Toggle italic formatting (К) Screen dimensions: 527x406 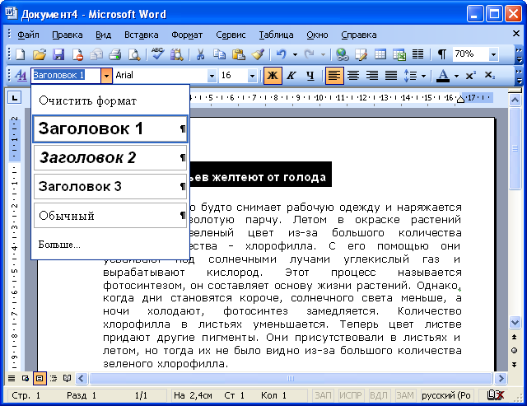point(291,76)
